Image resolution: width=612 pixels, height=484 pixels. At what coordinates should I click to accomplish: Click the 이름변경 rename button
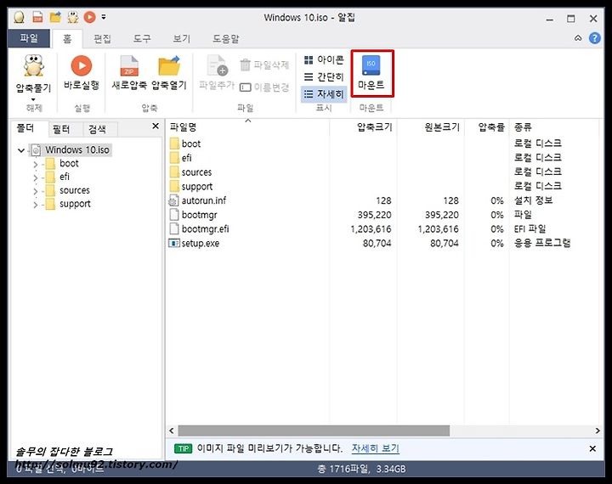264,87
